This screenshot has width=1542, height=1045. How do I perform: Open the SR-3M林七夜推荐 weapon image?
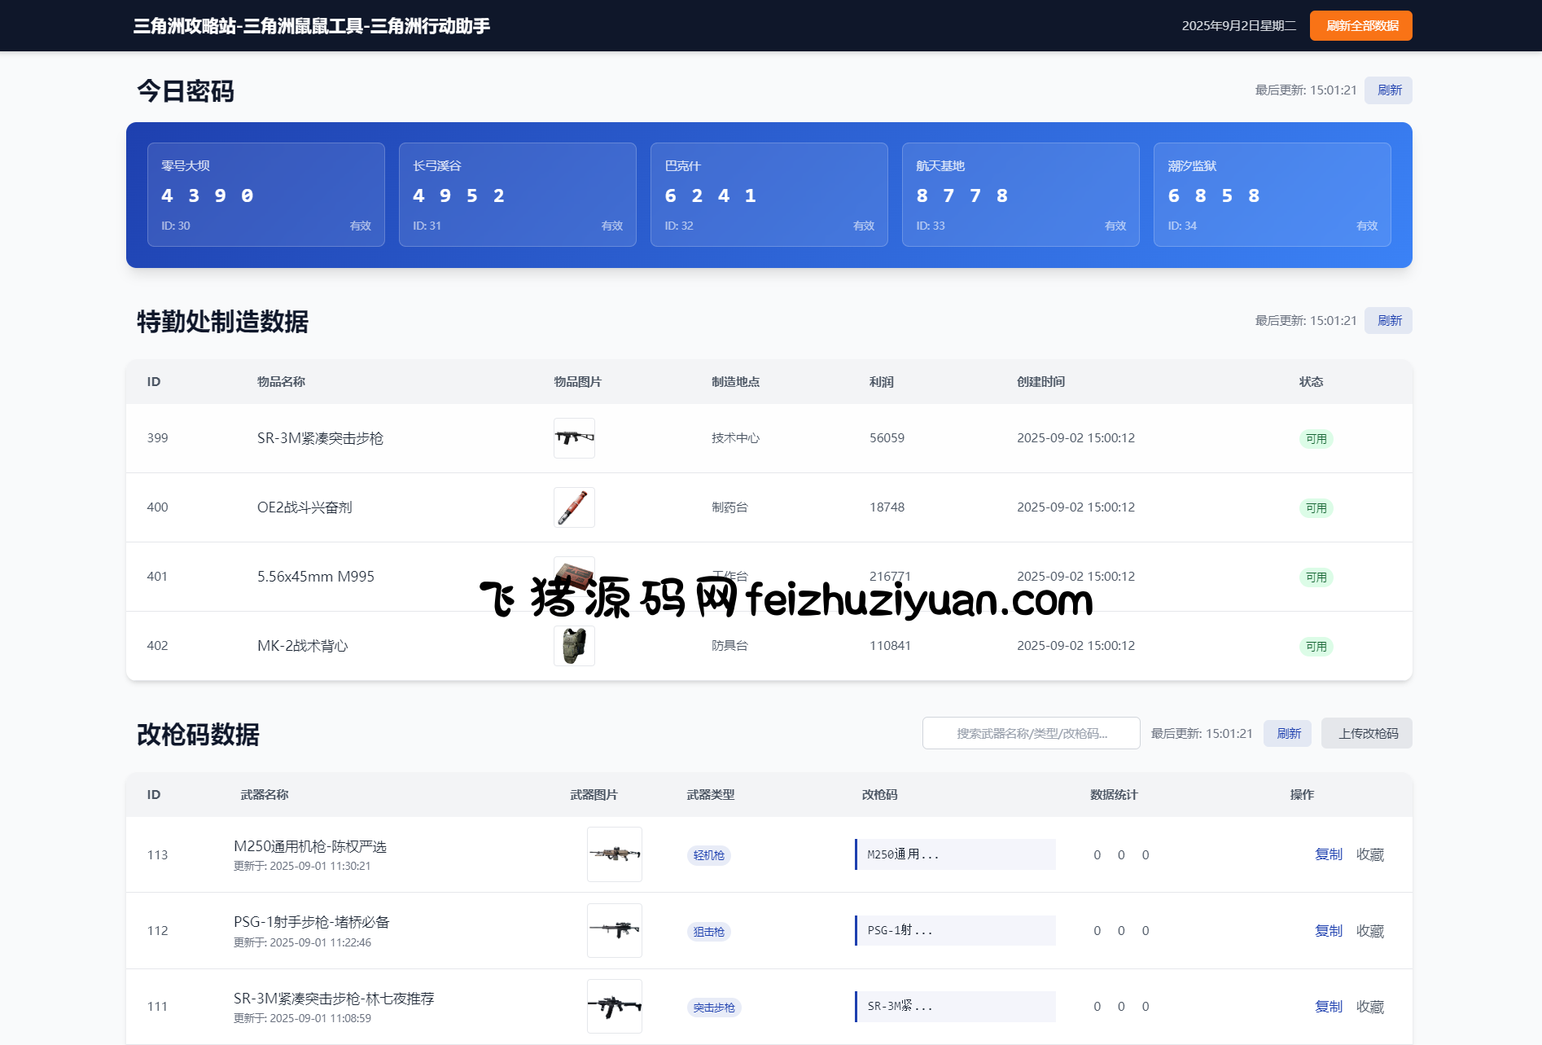pyautogui.click(x=615, y=1007)
